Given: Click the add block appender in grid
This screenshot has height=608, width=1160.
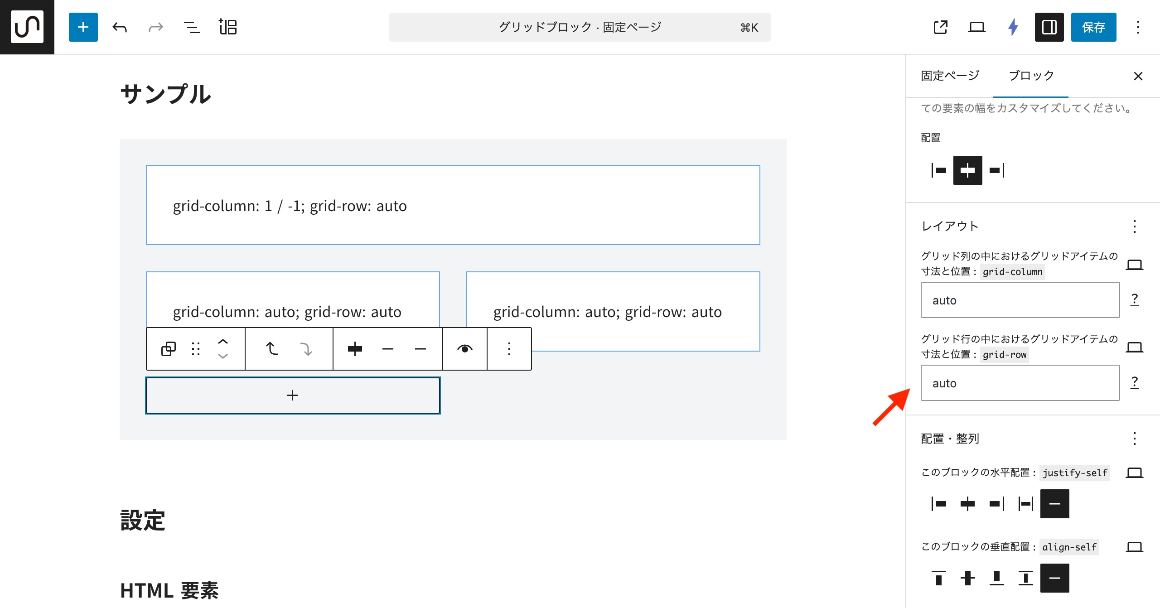Looking at the screenshot, I should pyautogui.click(x=293, y=395).
